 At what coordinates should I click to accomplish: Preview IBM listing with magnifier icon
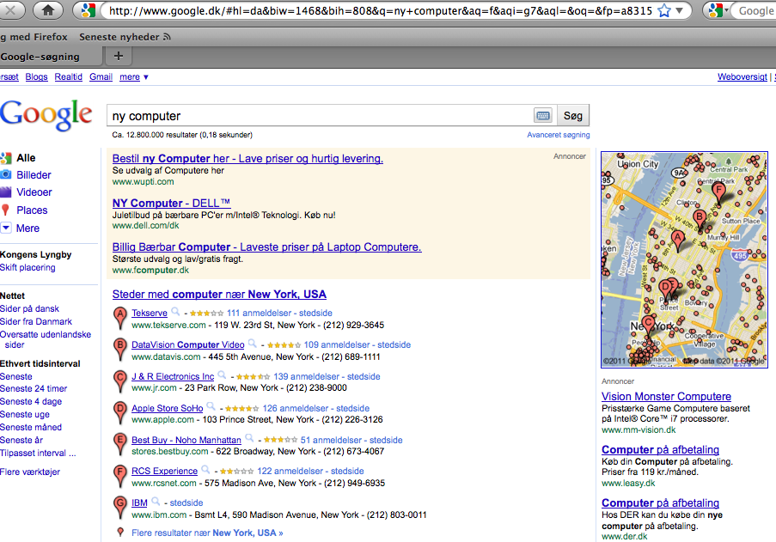pos(156,502)
